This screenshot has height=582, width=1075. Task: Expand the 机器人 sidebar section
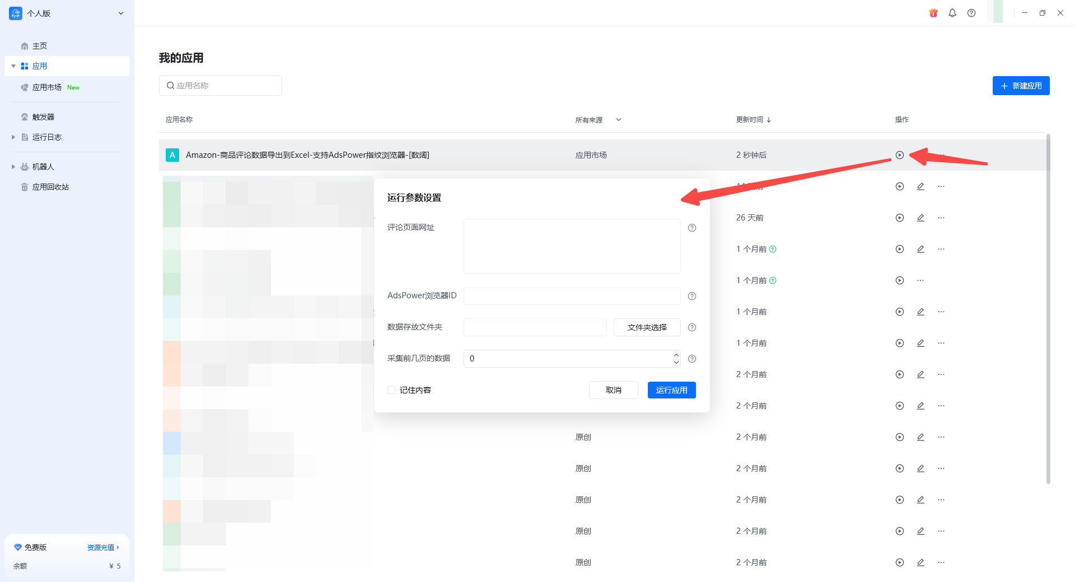tap(13, 167)
